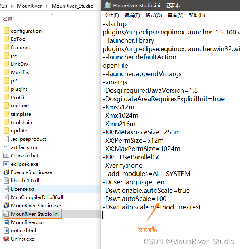Click the -XX:+UseParallelGC line

[x=132, y=157]
